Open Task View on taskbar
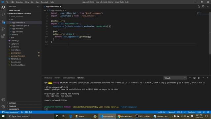The image size is (211, 119). pyautogui.click(x=64, y=116)
